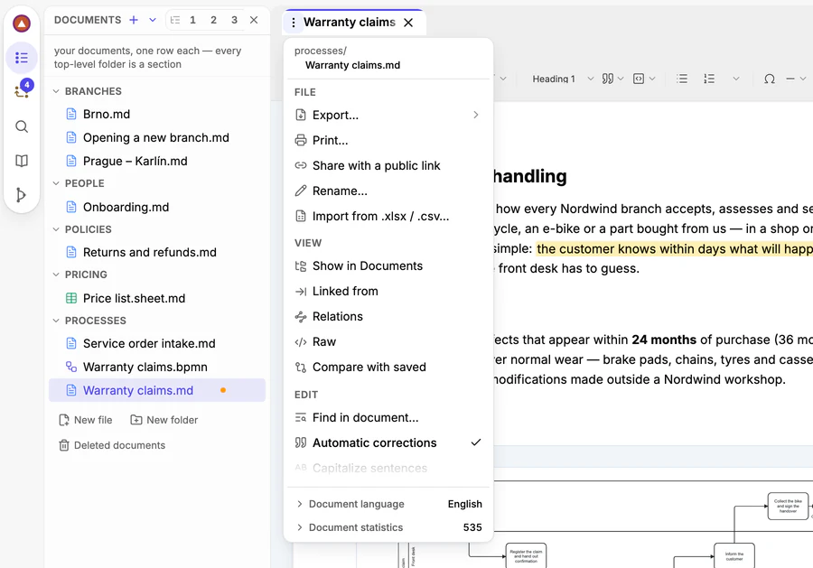
Task: Choose Share with a public link
Action: (388, 166)
